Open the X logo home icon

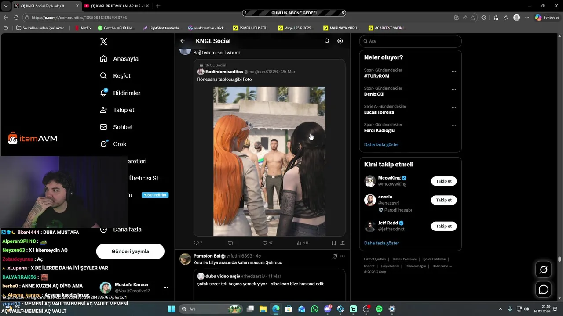[x=104, y=42]
